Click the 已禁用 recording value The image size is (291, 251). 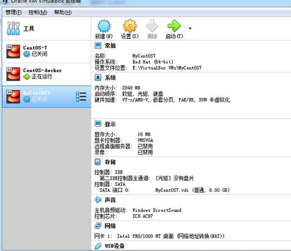(x=145, y=152)
